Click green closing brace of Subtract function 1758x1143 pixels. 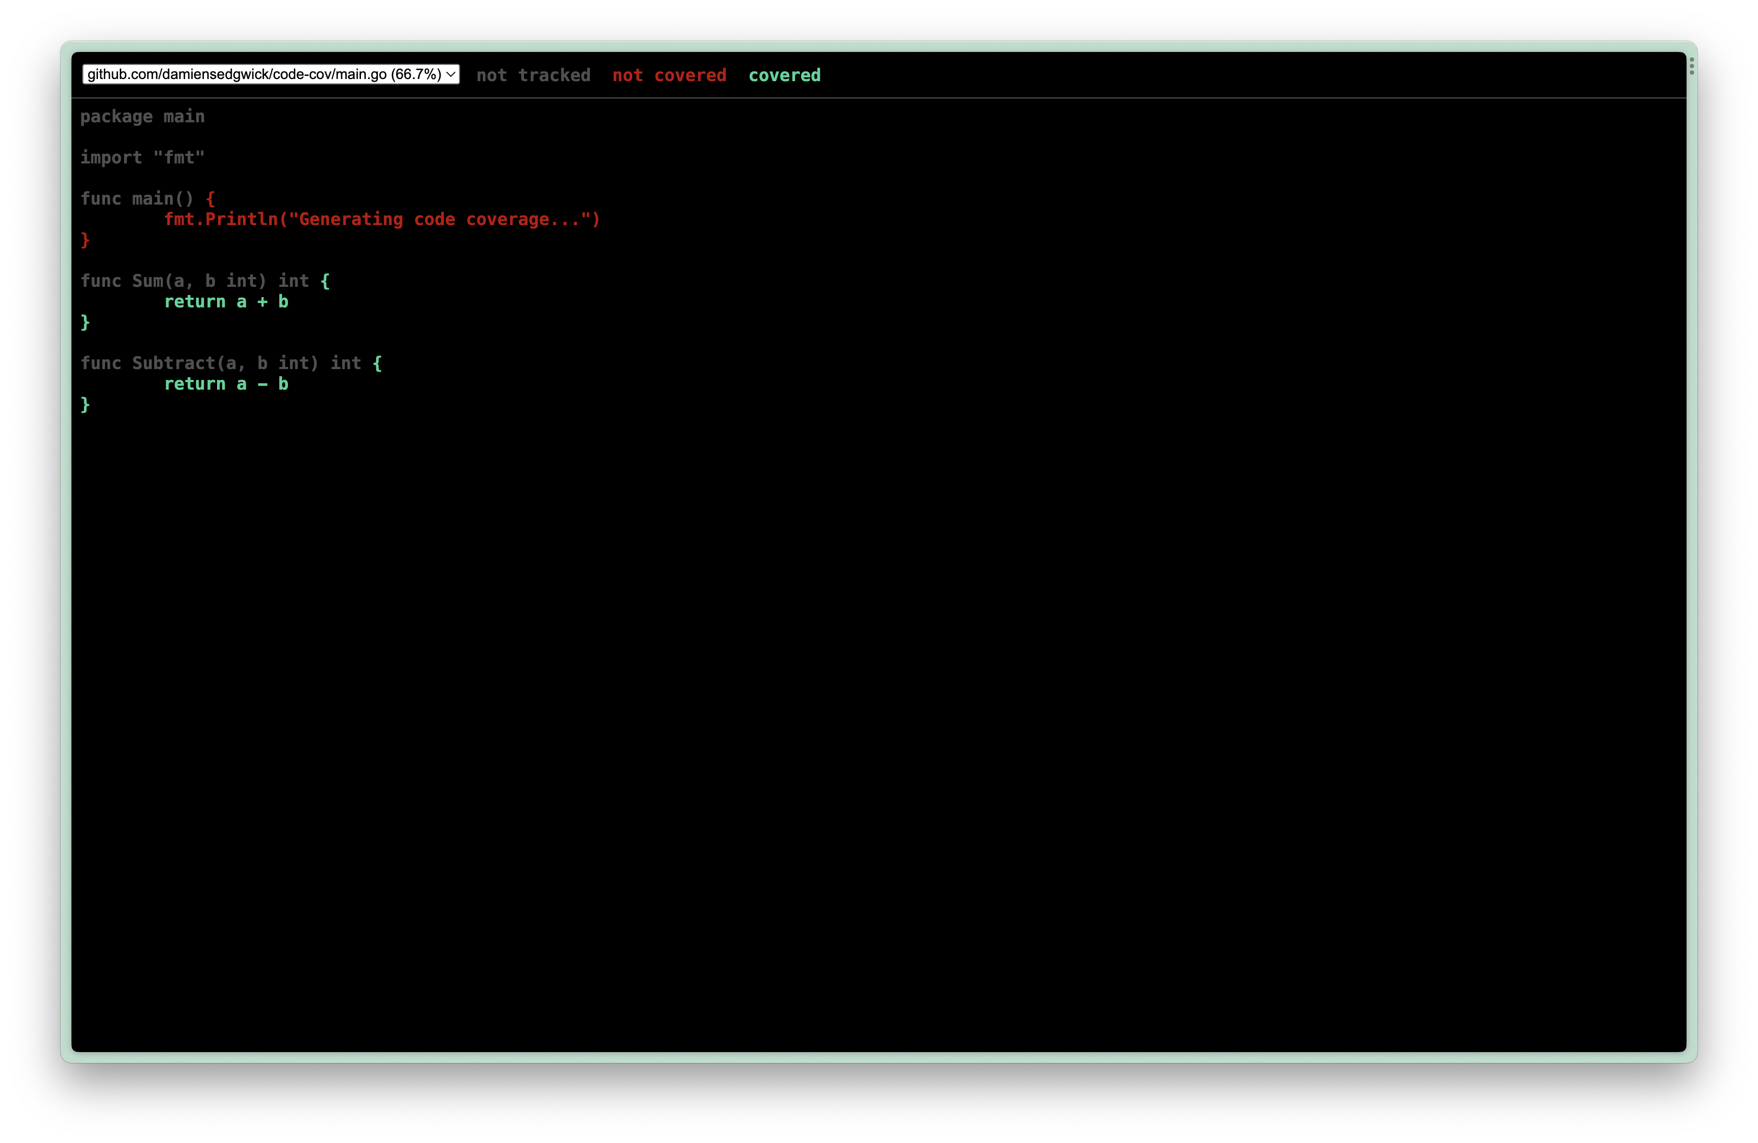[x=85, y=405]
